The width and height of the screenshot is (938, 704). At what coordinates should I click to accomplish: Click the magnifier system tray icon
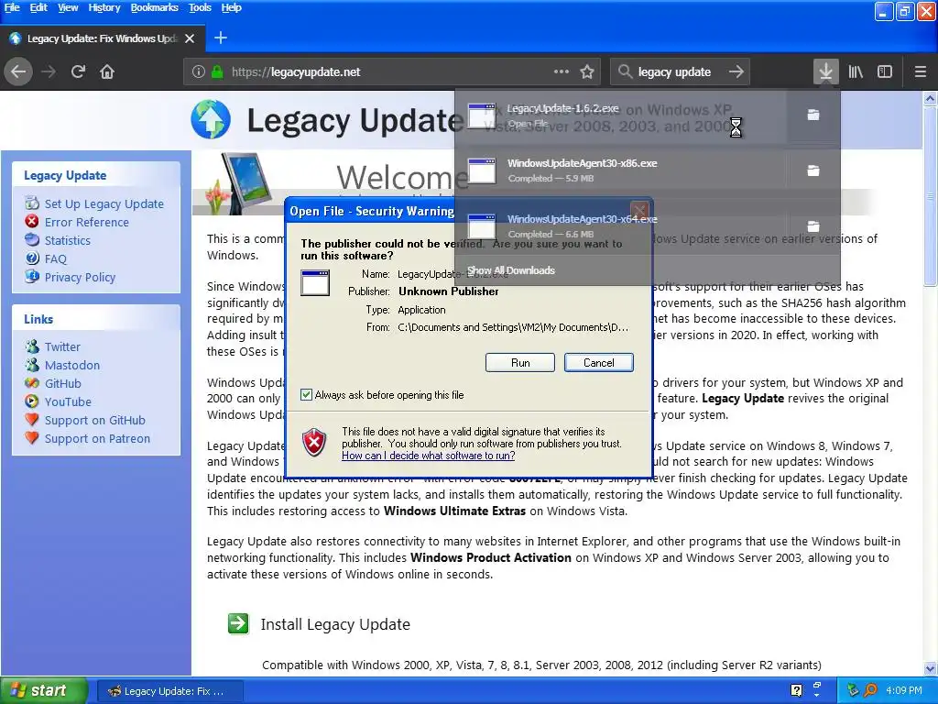tap(871, 690)
